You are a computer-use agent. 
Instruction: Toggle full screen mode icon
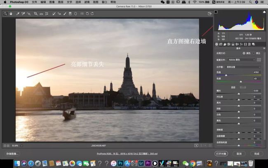pyautogui.click(x=209, y=14)
